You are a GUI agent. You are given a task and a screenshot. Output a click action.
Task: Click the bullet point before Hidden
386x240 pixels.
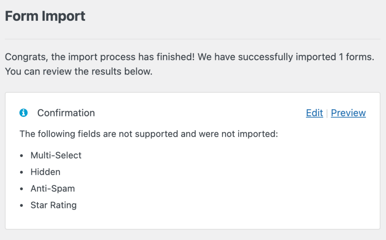[x=22, y=172]
